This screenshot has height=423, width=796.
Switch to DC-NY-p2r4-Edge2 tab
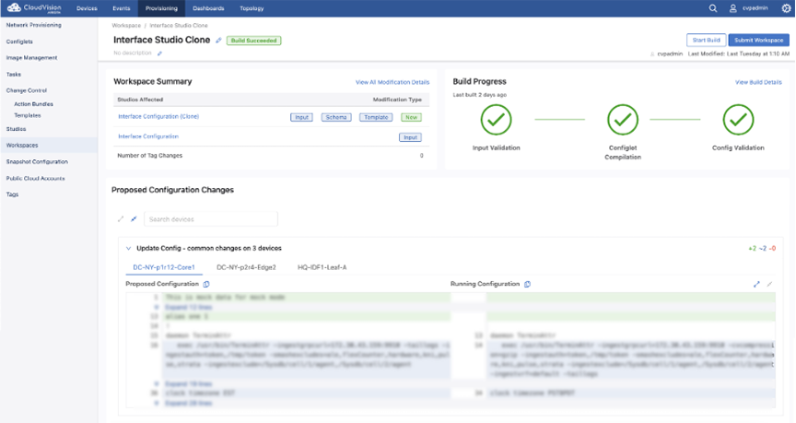pyautogui.click(x=246, y=267)
